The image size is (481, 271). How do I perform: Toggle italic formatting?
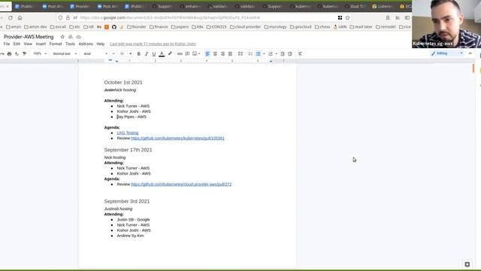tap(147, 53)
